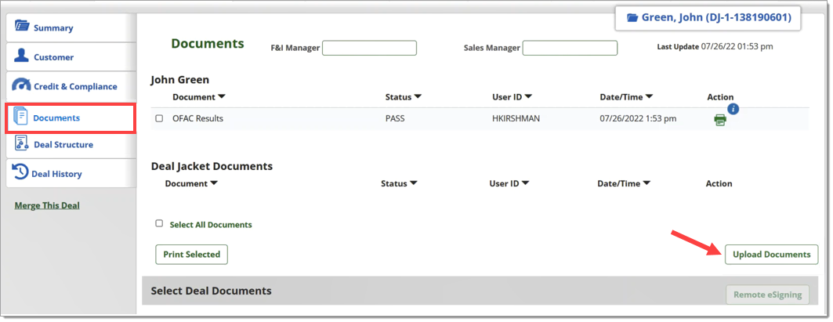Click the Deal Structure icon

pos(21,143)
